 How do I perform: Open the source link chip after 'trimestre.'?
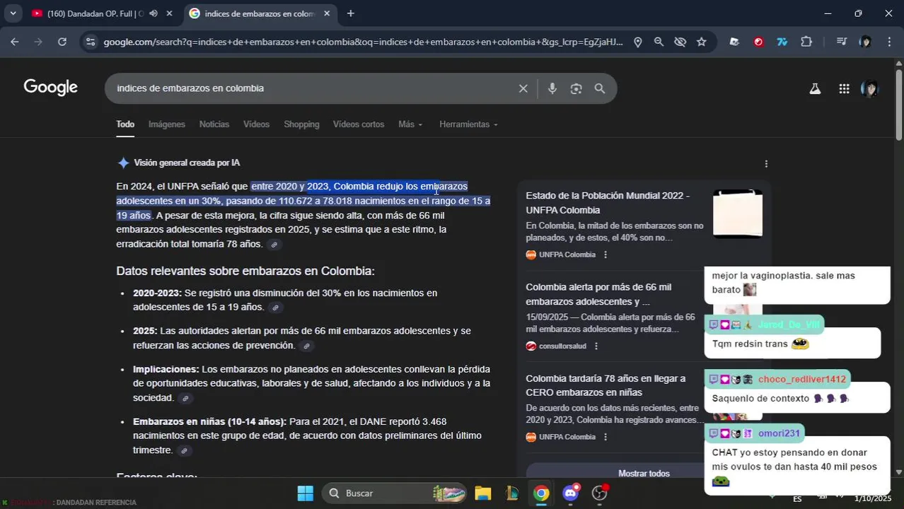184,451
